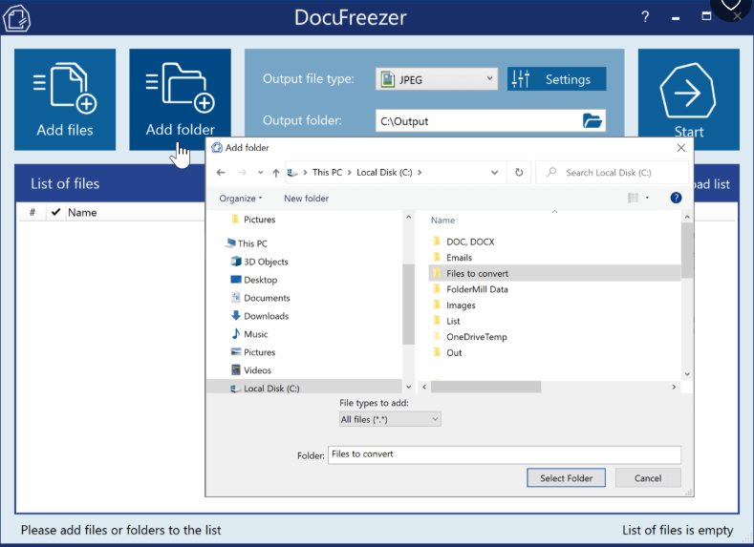Select 3D Objects in the navigation tree
The image size is (754, 547).
tap(266, 262)
